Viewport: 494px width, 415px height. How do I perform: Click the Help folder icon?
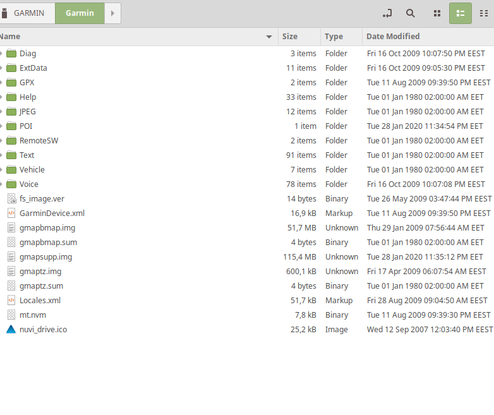11,97
